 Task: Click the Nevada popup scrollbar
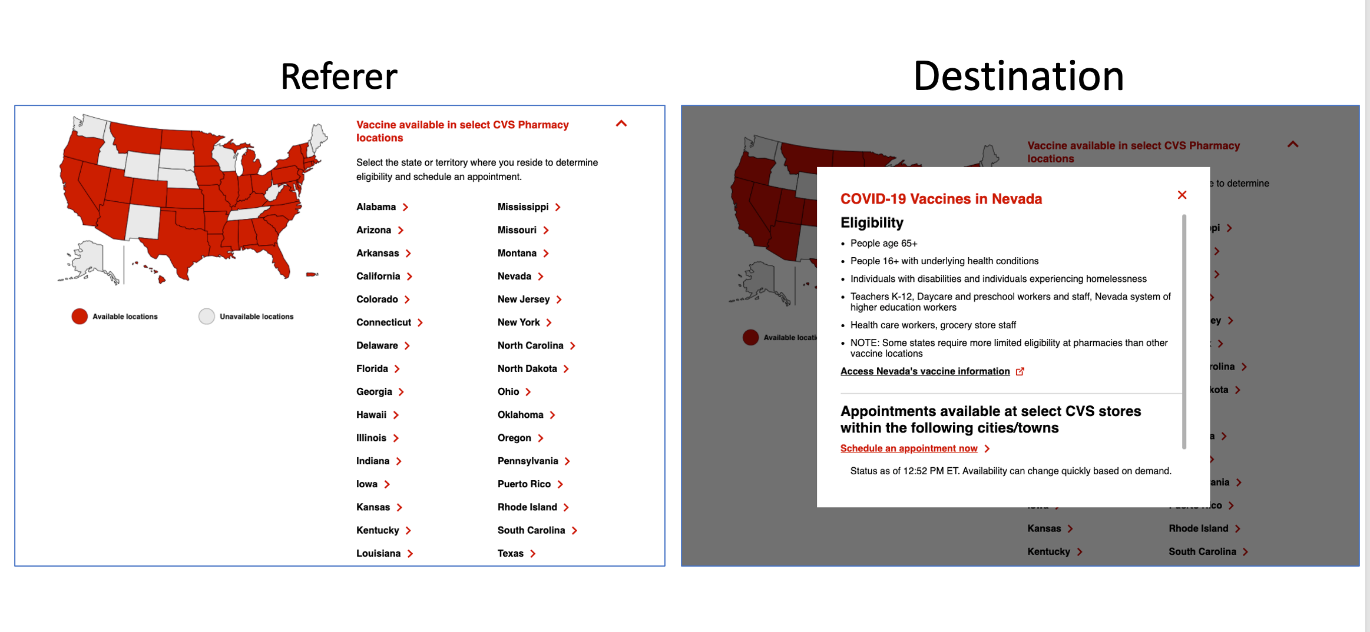click(x=1183, y=331)
